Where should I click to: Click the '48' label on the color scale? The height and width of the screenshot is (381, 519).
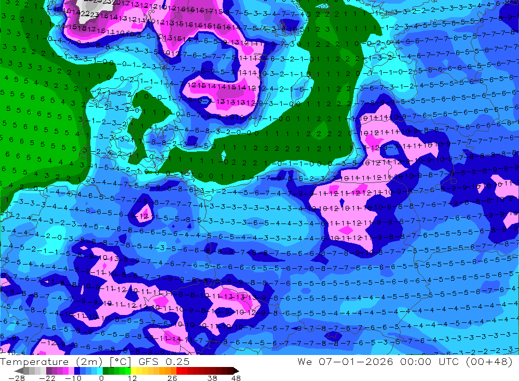coord(236,378)
